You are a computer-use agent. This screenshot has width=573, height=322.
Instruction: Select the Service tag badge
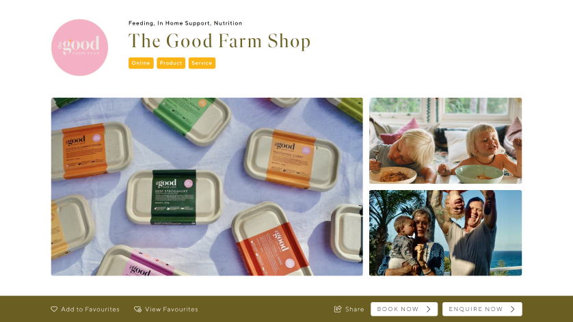point(202,63)
